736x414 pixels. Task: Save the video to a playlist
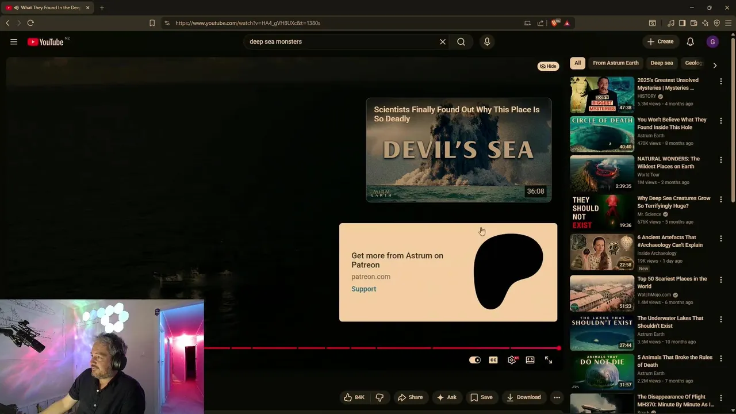pos(481,397)
